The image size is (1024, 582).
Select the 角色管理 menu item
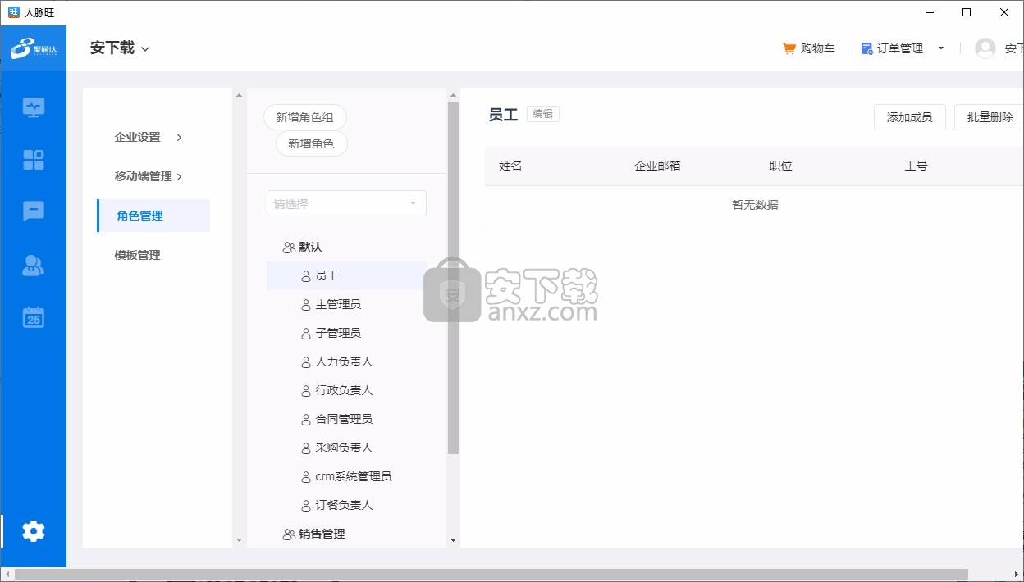pos(140,216)
